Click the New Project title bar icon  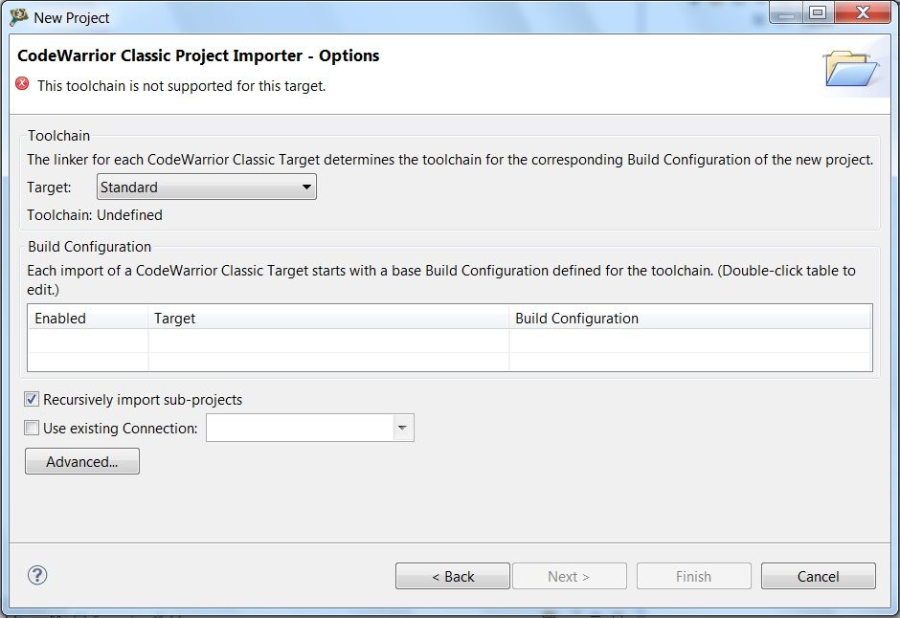coord(18,16)
